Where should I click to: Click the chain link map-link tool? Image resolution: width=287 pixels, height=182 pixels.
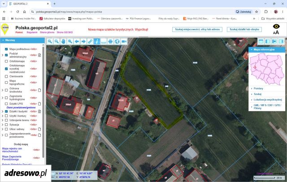click(90, 41)
